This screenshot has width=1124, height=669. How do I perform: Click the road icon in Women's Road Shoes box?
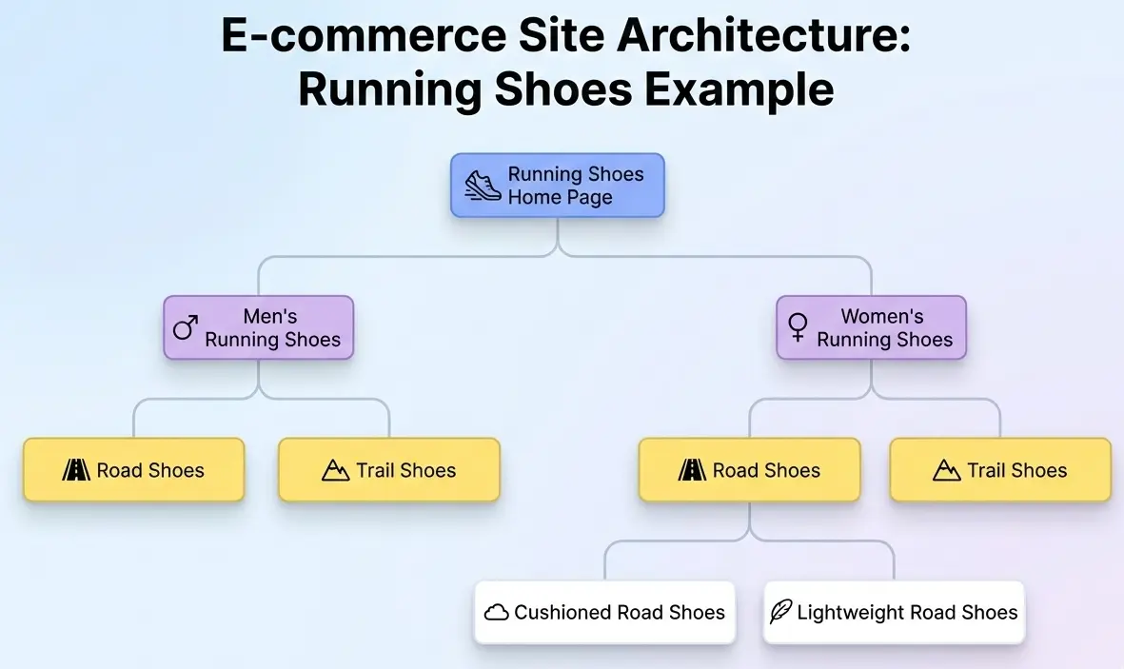tap(692, 470)
